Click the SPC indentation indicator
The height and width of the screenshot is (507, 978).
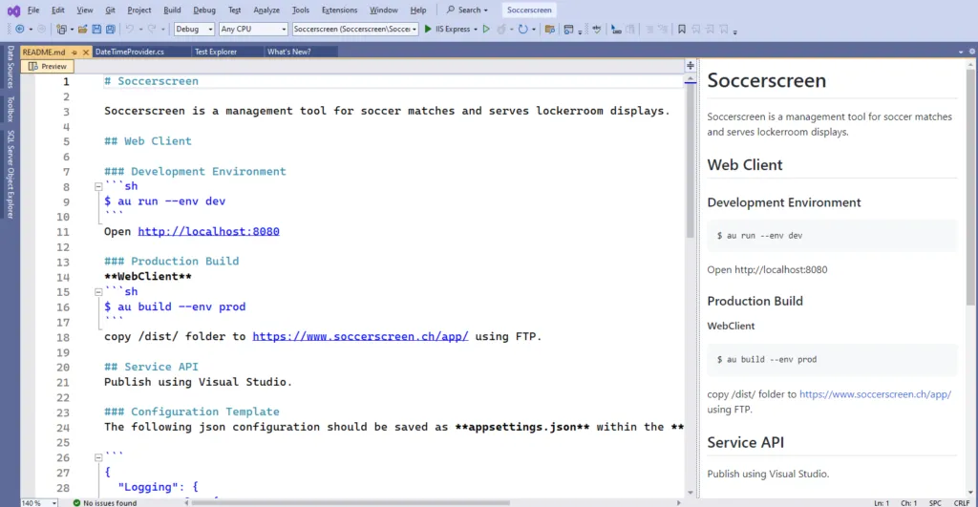[935, 502]
